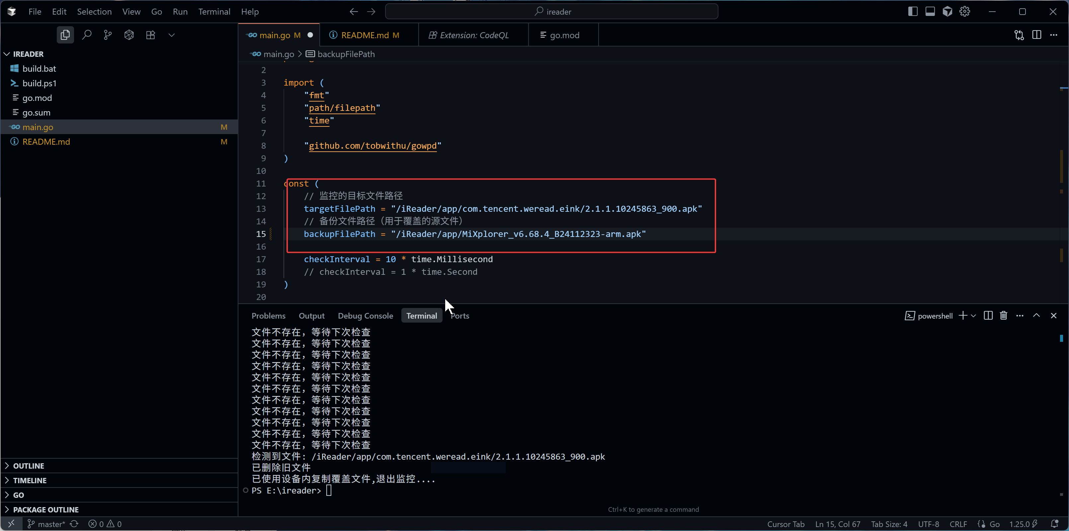The height and width of the screenshot is (531, 1069).
Task: Click the master* branch in status bar
Action: tap(46, 524)
